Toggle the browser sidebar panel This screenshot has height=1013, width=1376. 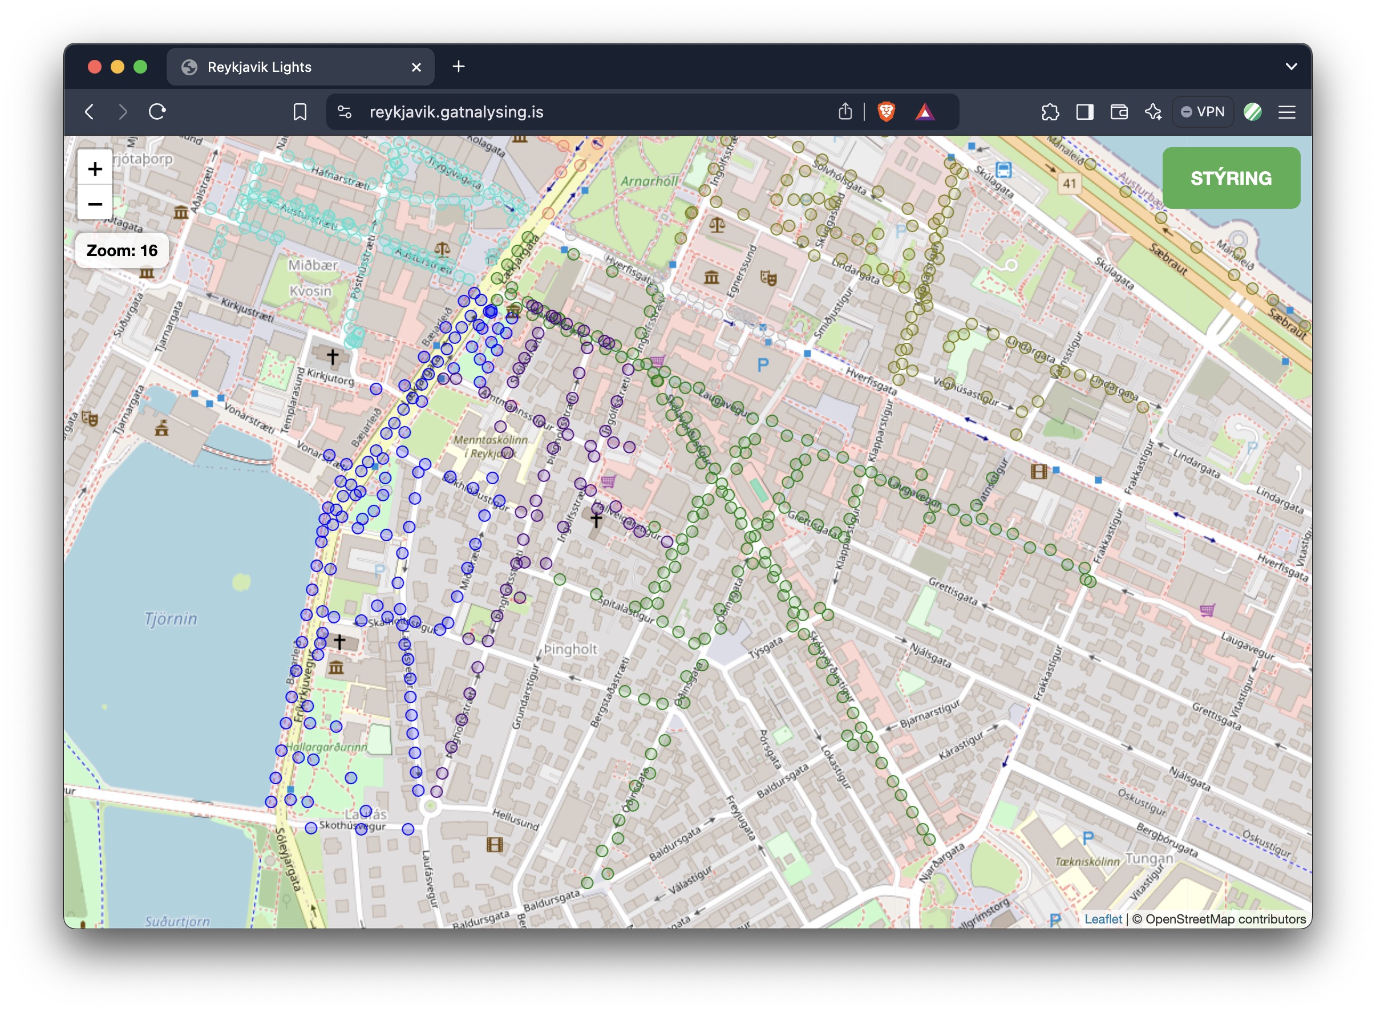1084,112
